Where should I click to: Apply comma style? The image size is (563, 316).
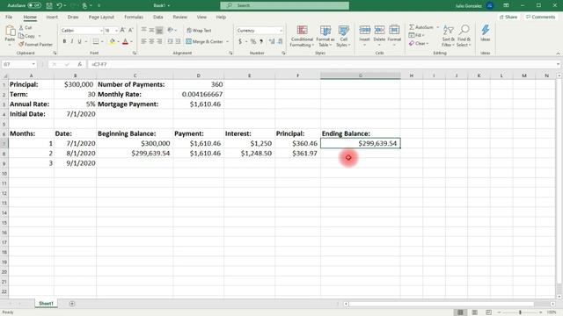point(261,41)
